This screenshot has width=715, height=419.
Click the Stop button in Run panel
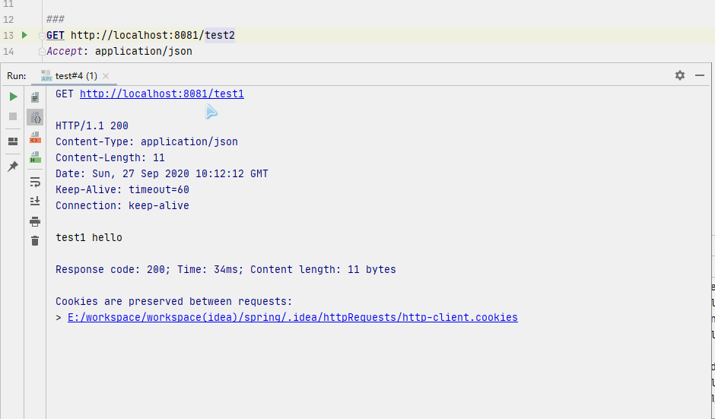click(13, 116)
